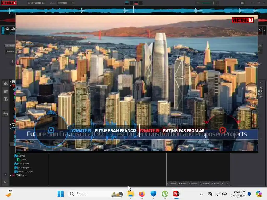Screen dimensions: 267x200
Task: Open Copilot preview icon in taskbar
Action: (259, 194)
